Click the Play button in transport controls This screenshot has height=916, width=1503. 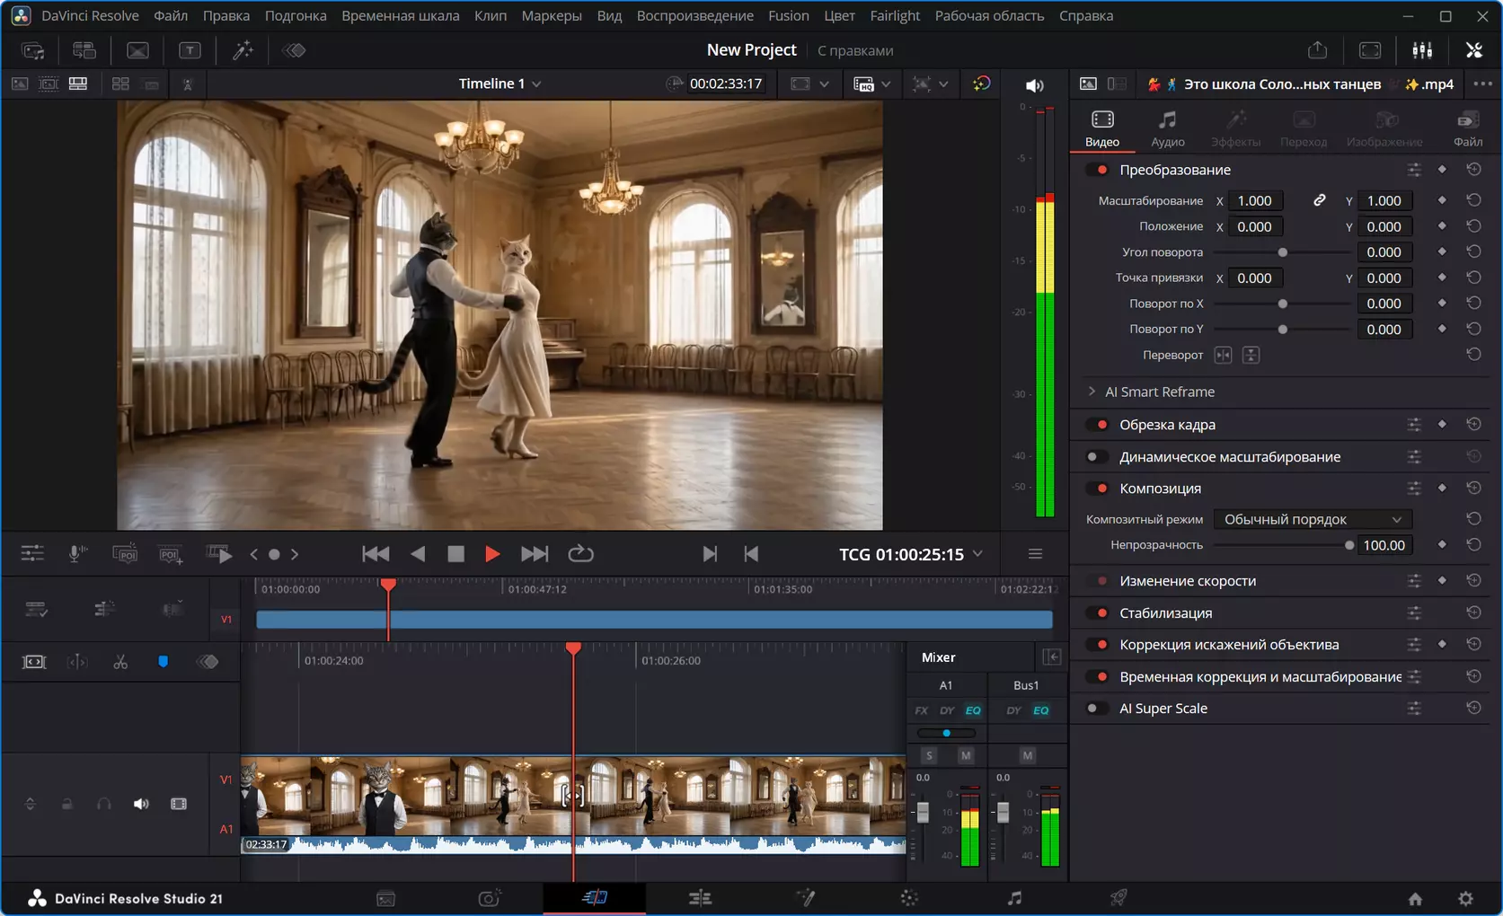(491, 554)
